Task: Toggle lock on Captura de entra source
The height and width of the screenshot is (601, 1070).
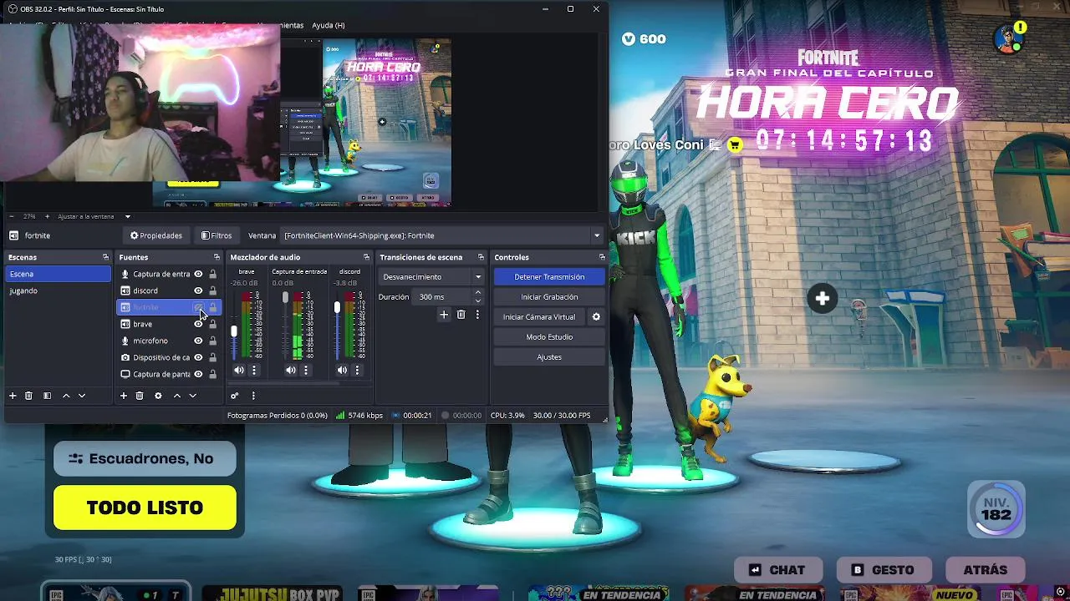Action: pos(212,274)
